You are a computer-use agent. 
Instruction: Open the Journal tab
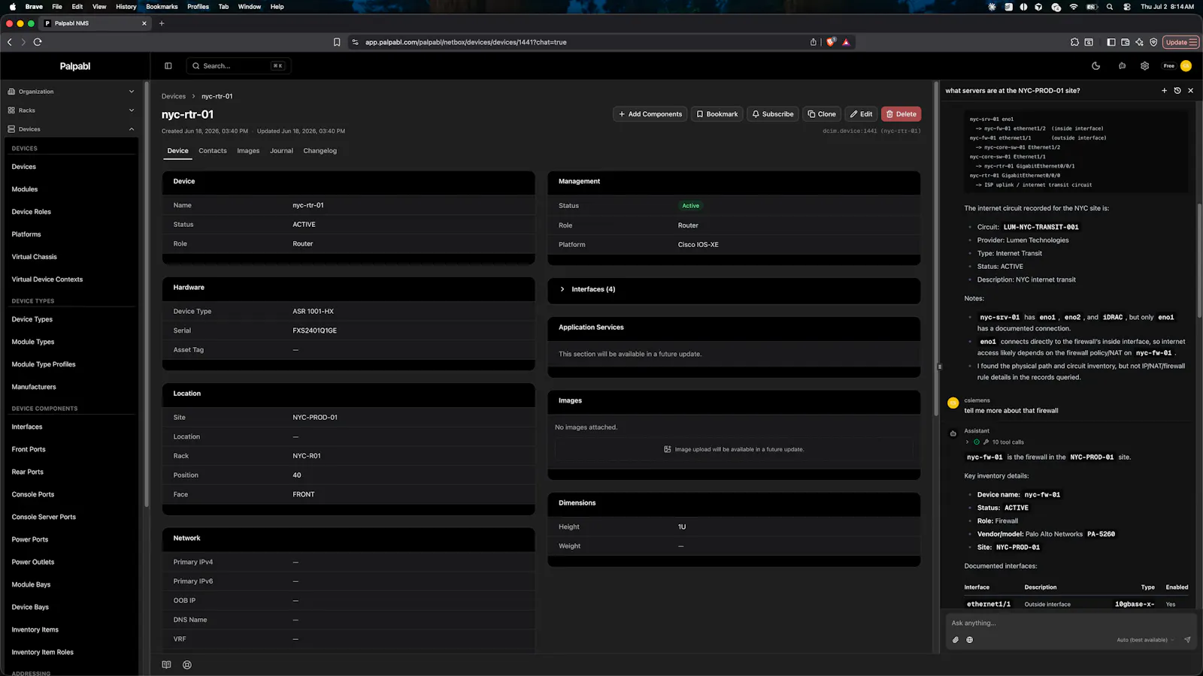tap(281, 151)
